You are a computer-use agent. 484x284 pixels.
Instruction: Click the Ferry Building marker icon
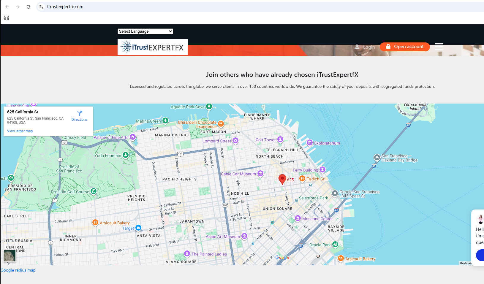(x=322, y=169)
